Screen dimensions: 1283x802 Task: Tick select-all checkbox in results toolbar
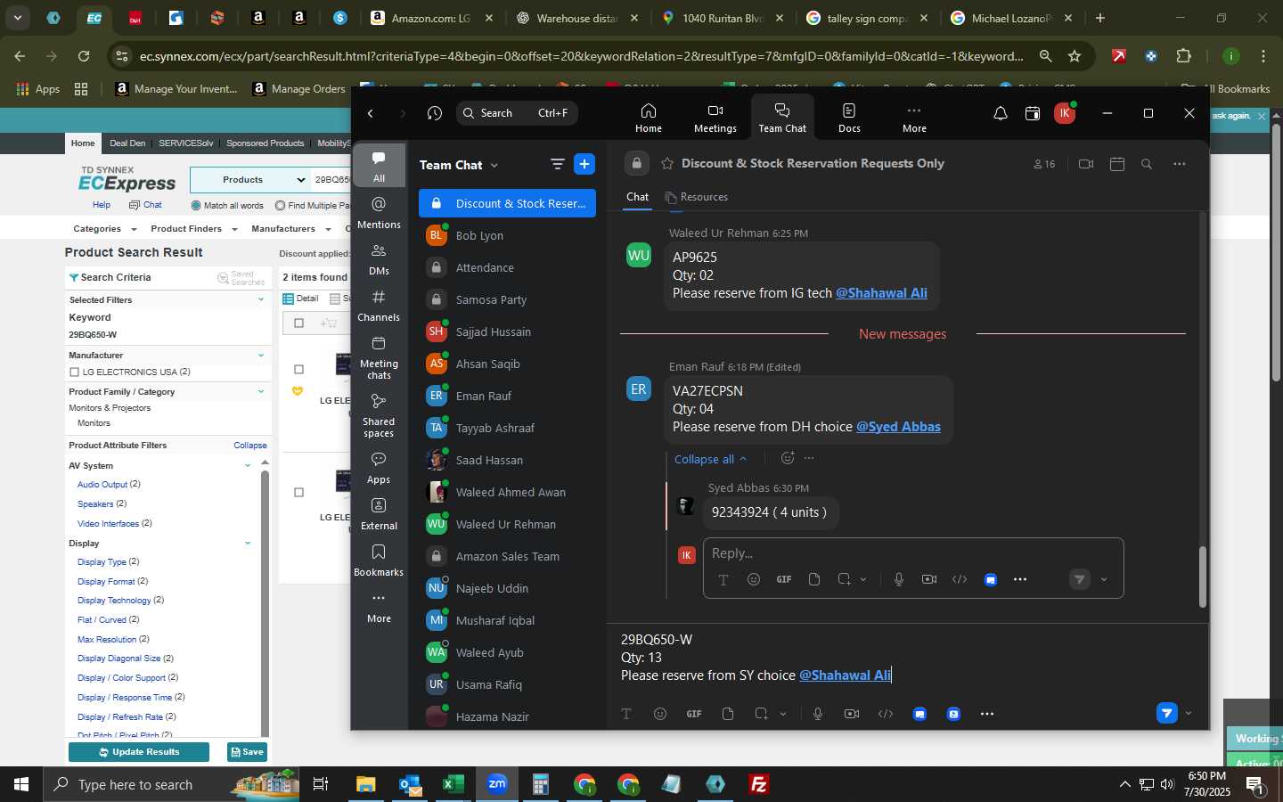[299, 323]
